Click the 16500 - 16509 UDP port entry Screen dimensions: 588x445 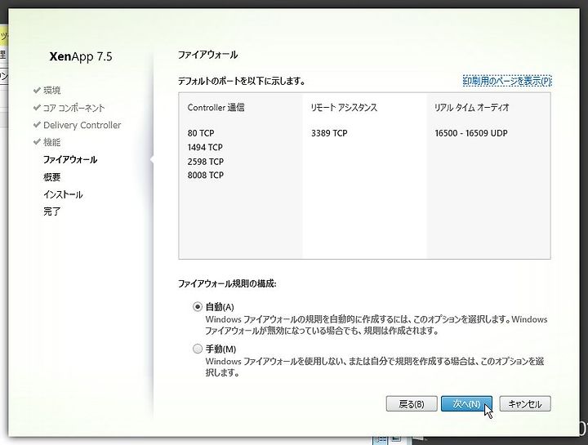[x=471, y=133]
